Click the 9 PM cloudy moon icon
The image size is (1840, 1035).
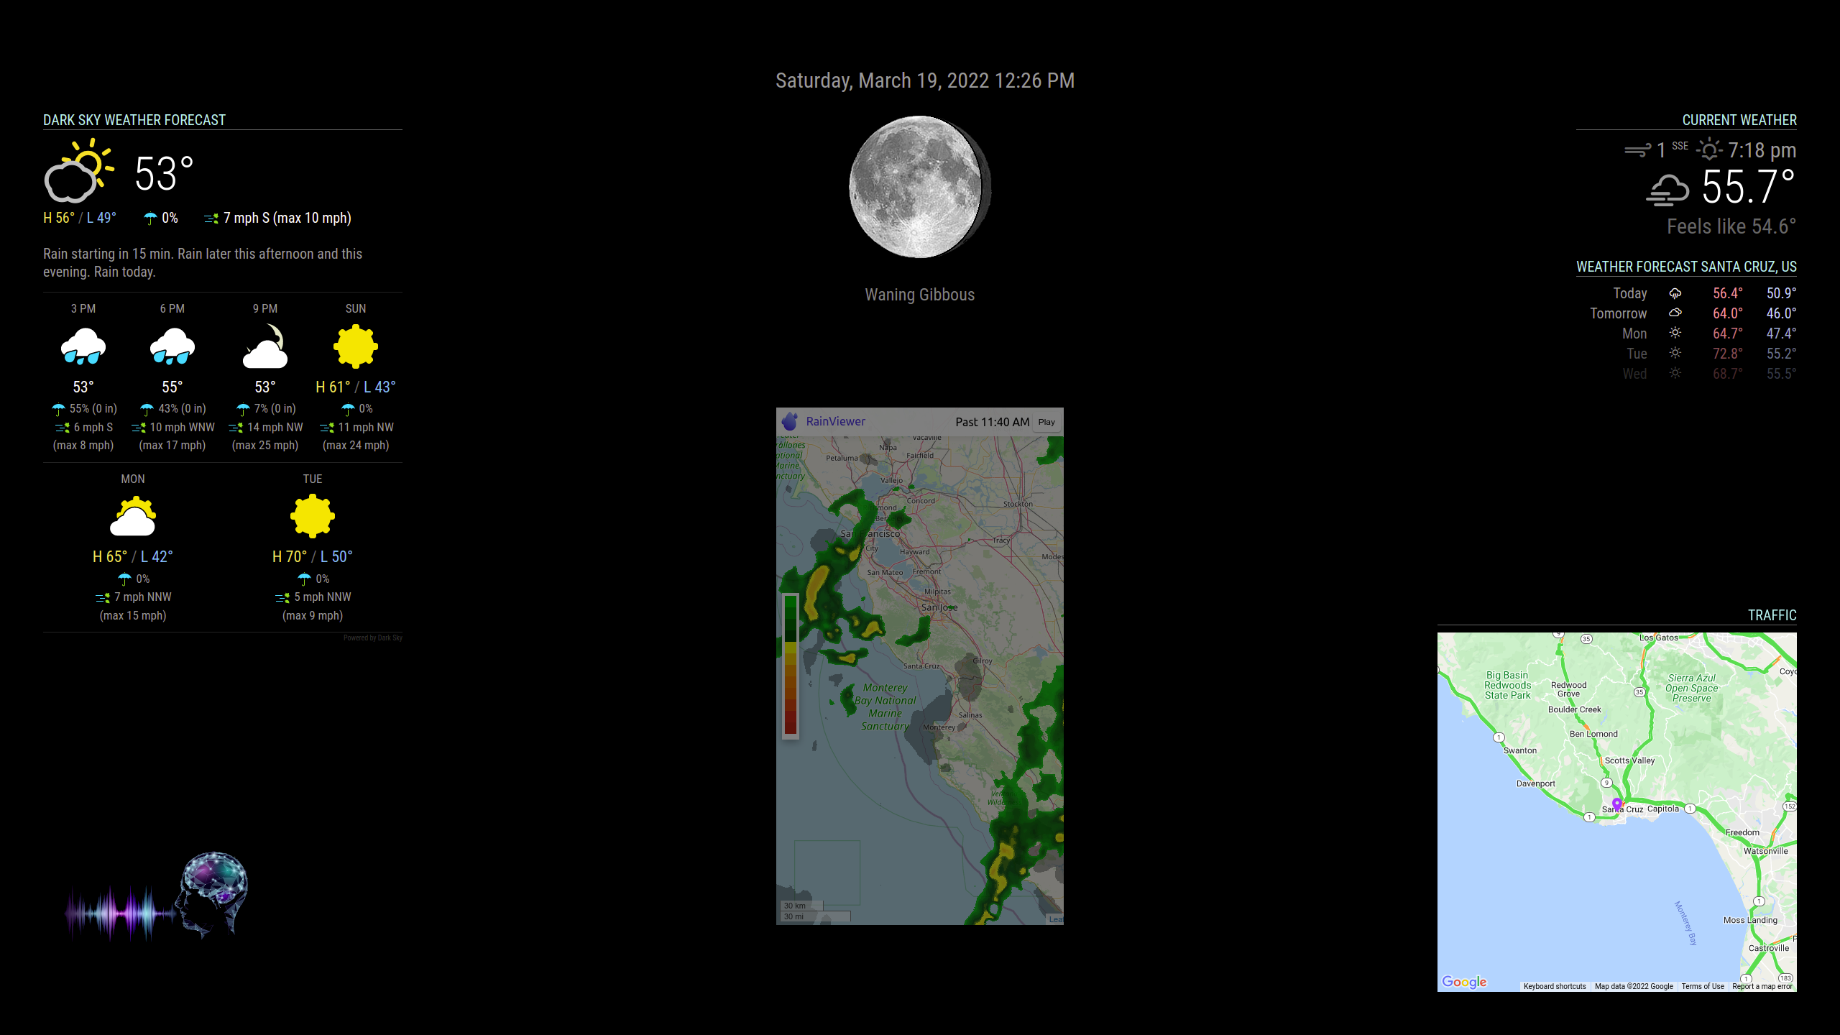(265, 347)
